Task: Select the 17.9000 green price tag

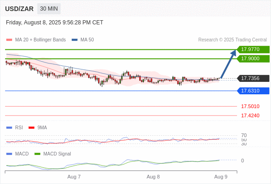Action: coord(253,59)
